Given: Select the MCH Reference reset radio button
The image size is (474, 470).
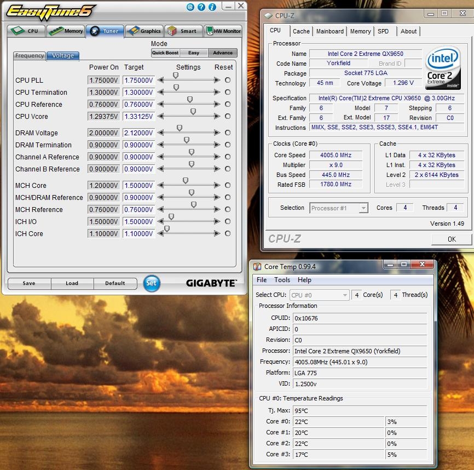Looking at the screenshot, I should [228, 210].
